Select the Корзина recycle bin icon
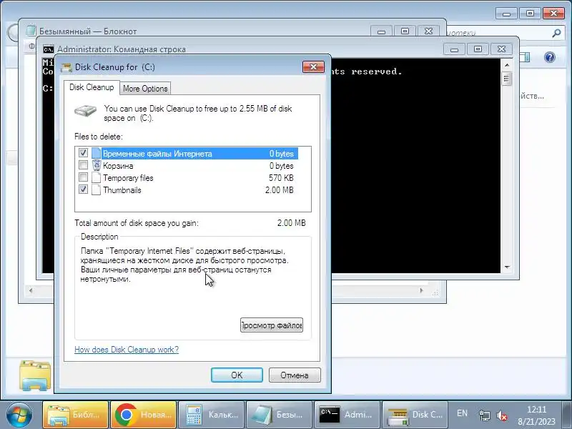Image resolution: width=572 pixels, height=429 pixels. click(x=97, y=165)
